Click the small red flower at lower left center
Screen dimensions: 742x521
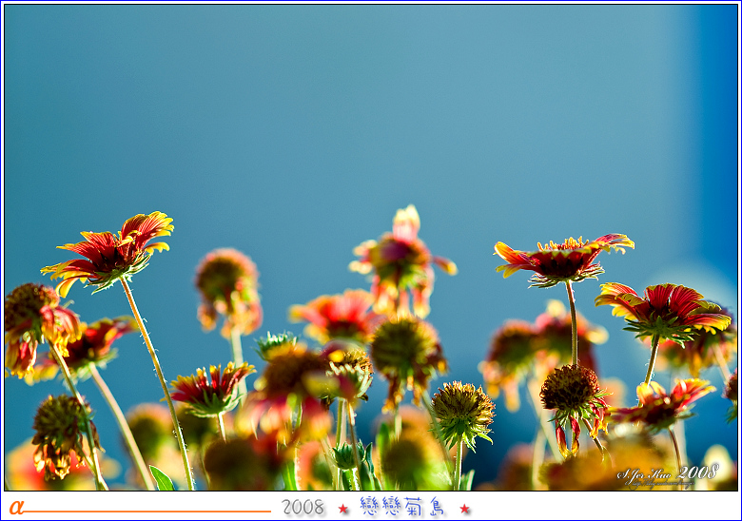pyautogui.click(x=211, y=389)
